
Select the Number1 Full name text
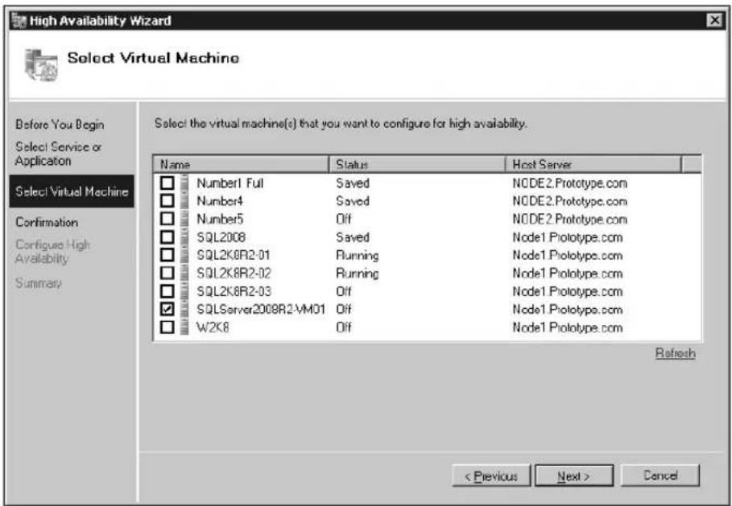pos(230,183)
